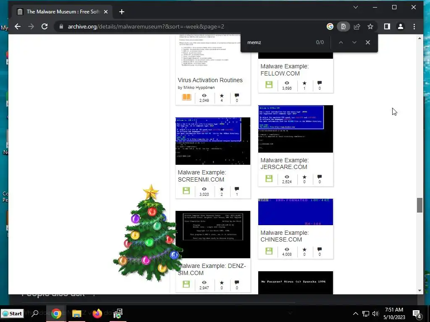Image resolution: width=430 pixels, height=322 pixels.
Task: Click the book icon for Virus Activation Routines
Action: (186, 97)
